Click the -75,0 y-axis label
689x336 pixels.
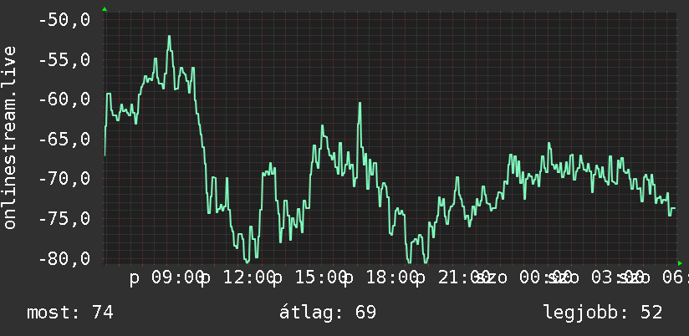64,219
